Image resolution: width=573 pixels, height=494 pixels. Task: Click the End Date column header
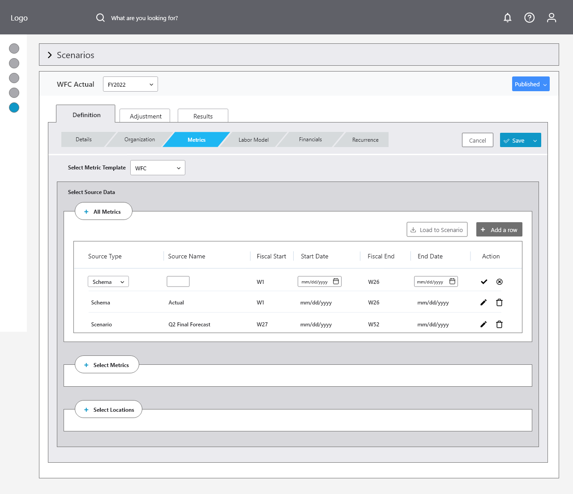point(430,256)
